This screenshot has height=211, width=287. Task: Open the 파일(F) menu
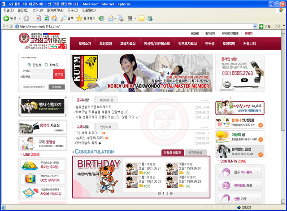point(9,10)
